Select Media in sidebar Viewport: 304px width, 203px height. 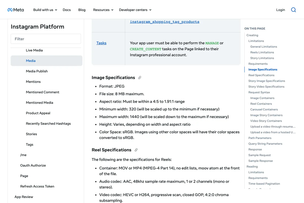[47, 61]
